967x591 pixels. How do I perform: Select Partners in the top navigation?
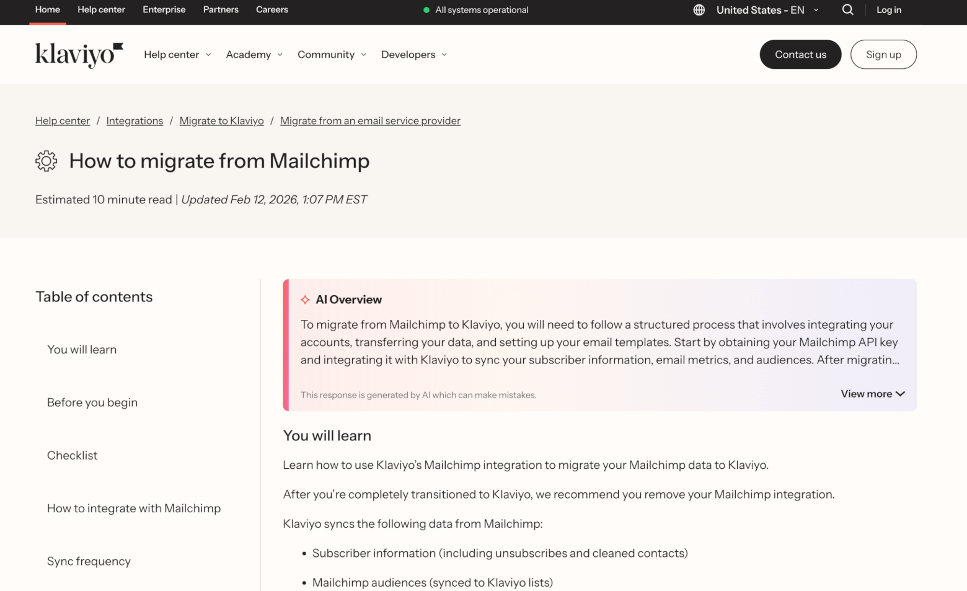coord(221,10)
